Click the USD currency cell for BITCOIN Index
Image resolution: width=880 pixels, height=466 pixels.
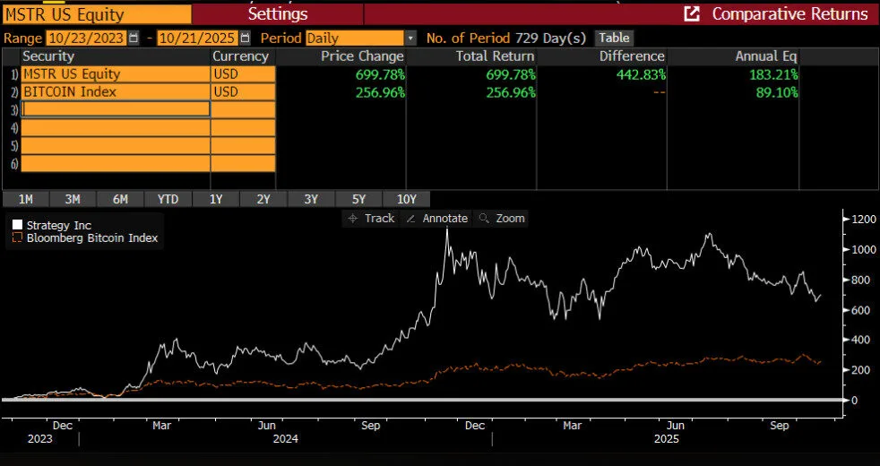[242, 91]
